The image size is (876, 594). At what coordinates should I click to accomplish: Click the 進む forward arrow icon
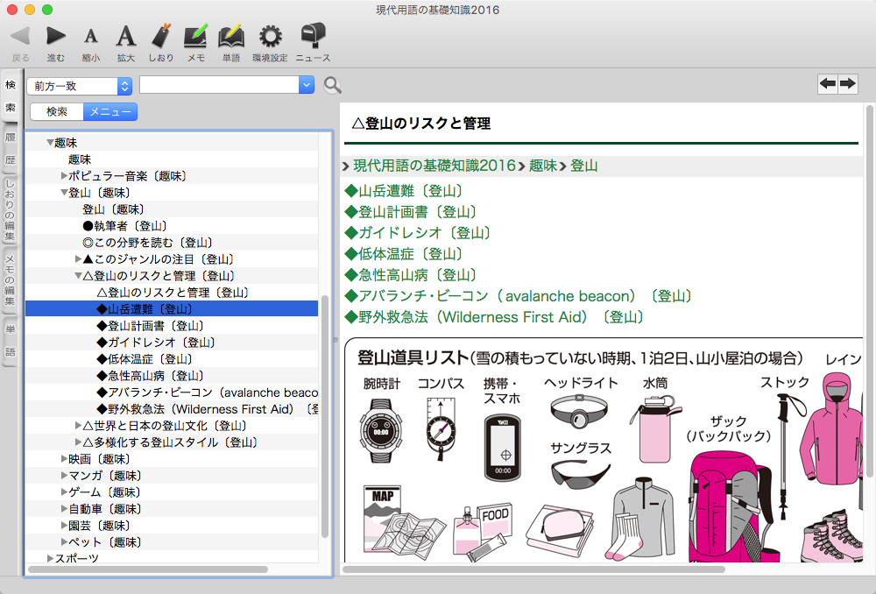56,36
